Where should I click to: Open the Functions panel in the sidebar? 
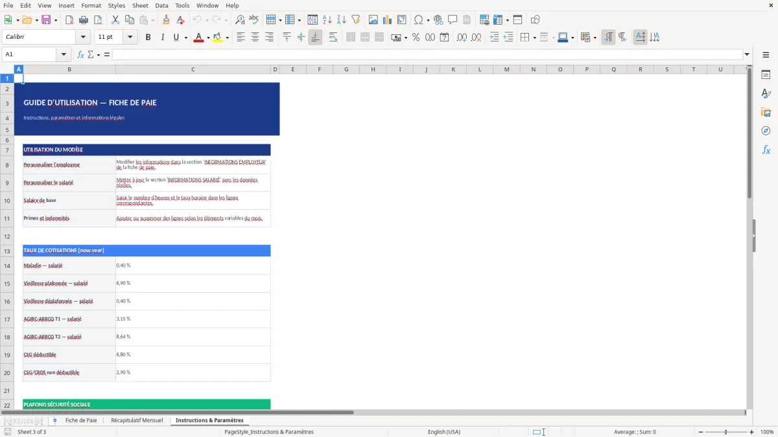766,150
